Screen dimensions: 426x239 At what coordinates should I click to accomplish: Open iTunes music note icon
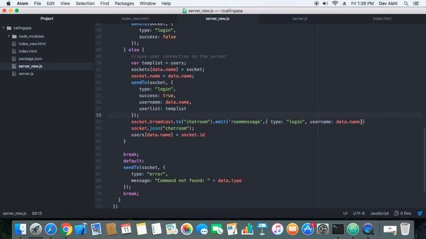(x=278, y=229)
